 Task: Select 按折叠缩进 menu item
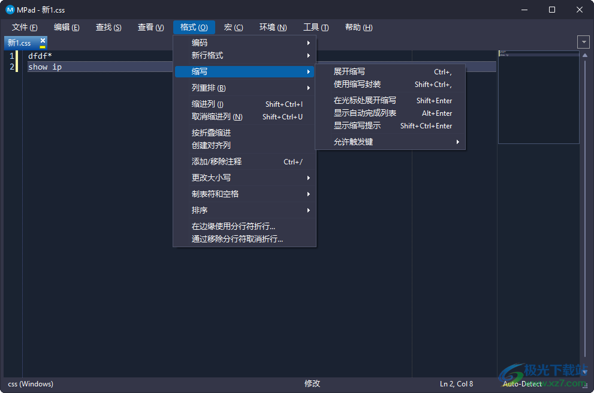(x=245, y=133)
